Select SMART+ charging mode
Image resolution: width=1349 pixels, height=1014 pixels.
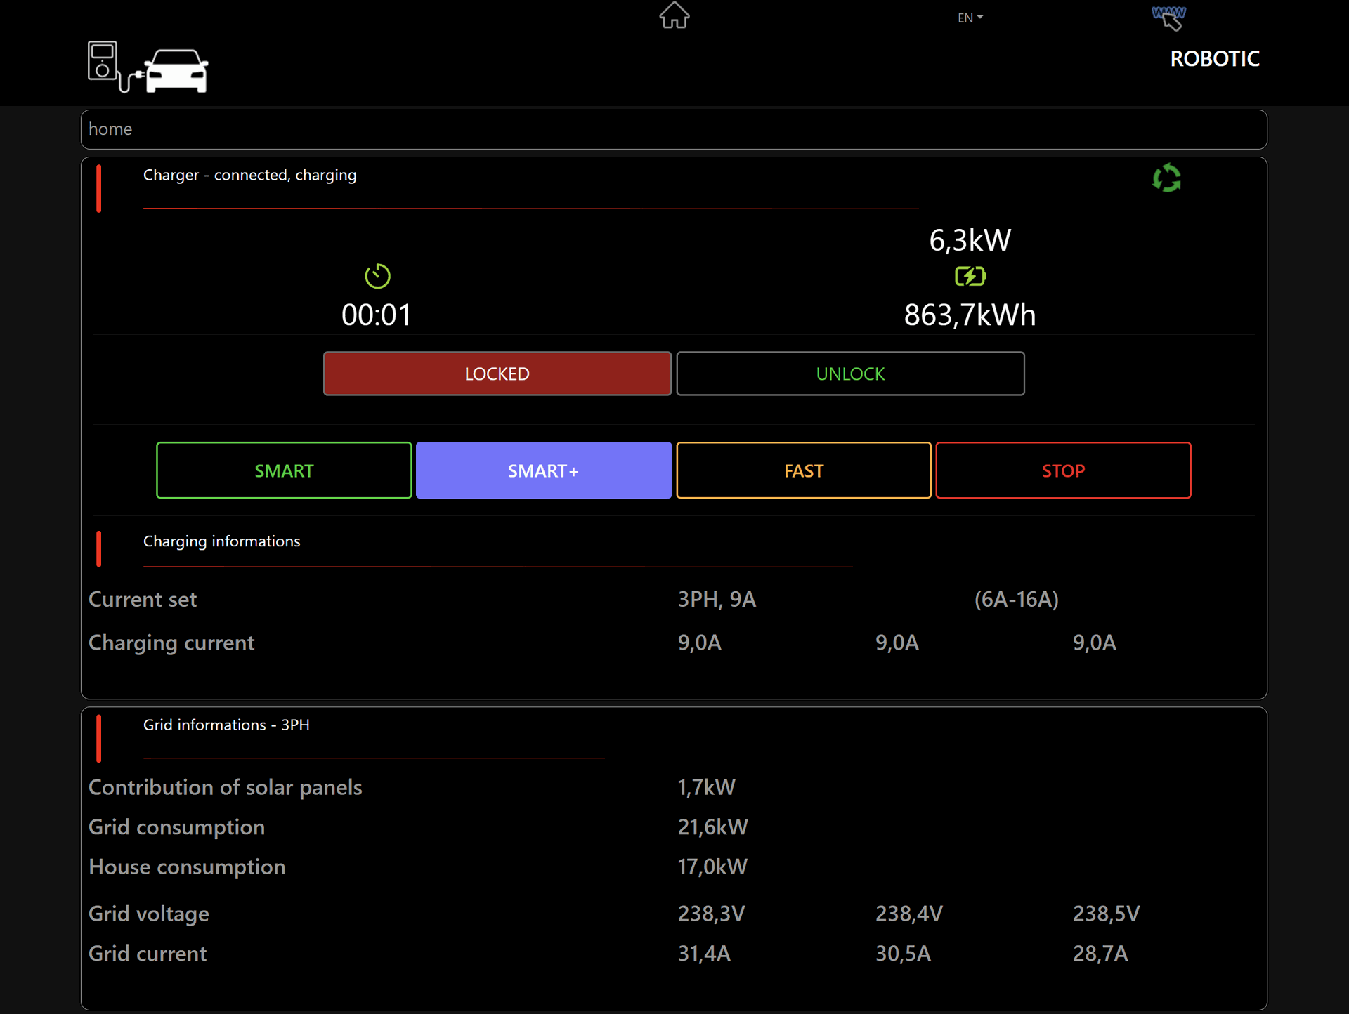[543, 470]
